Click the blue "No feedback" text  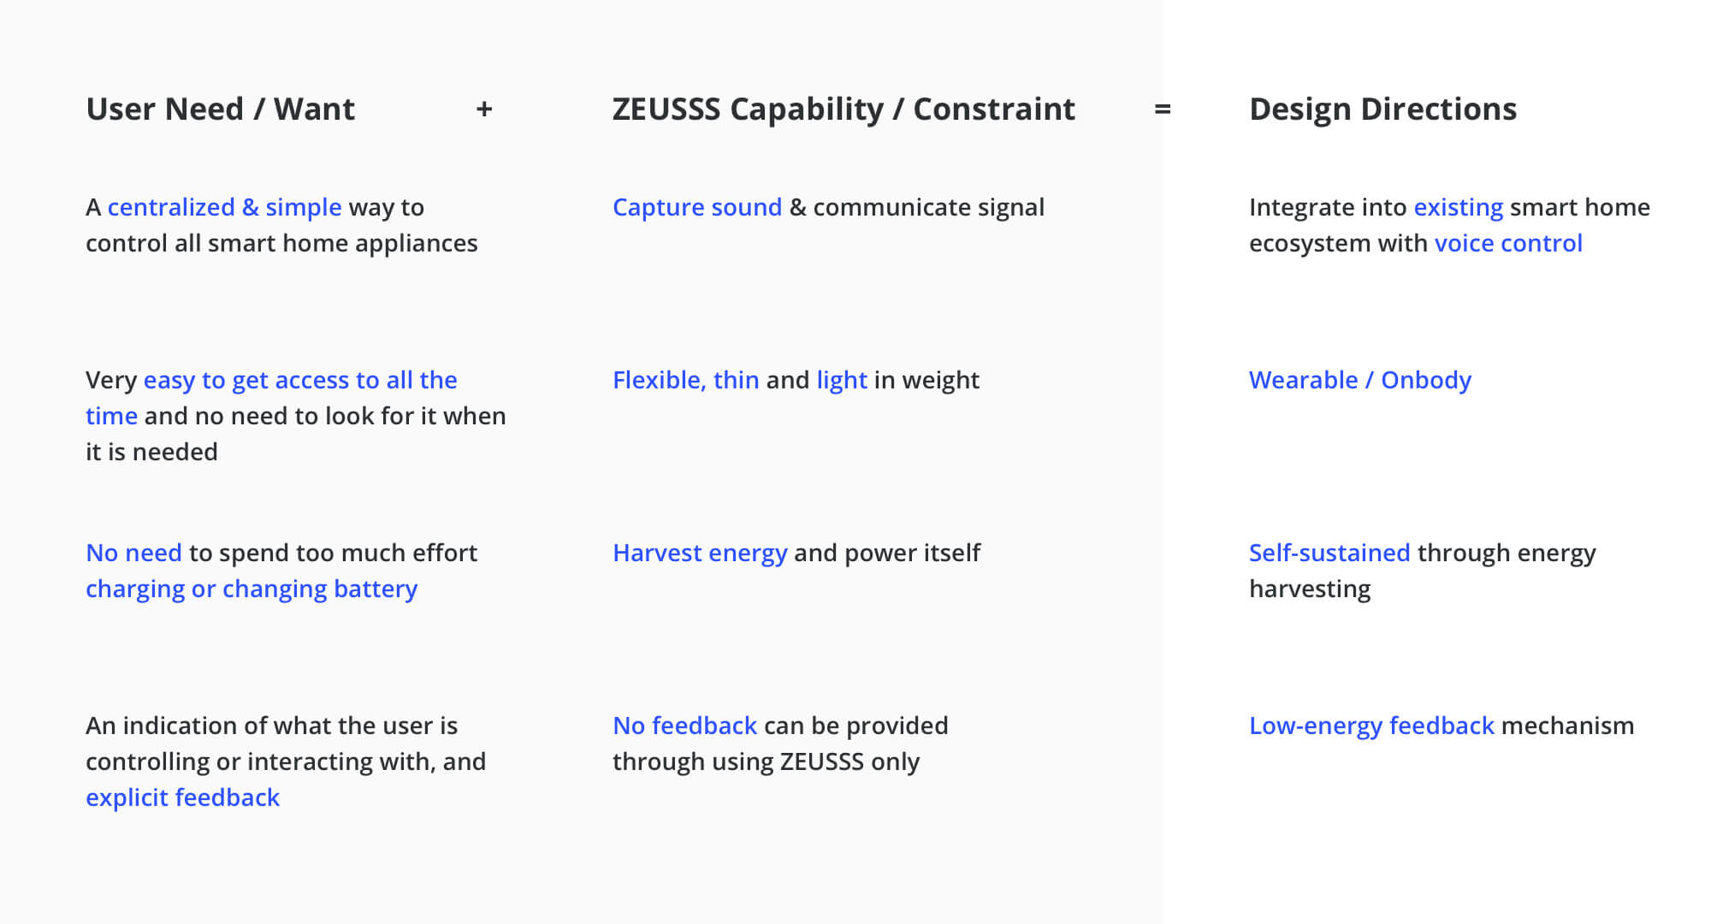tap(684, 726)
